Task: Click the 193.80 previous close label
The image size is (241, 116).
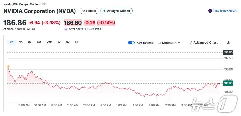Action: [x=228, y=52]
